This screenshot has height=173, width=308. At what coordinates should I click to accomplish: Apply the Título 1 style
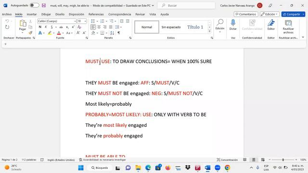pyautogui.click(x=195, y=27)
